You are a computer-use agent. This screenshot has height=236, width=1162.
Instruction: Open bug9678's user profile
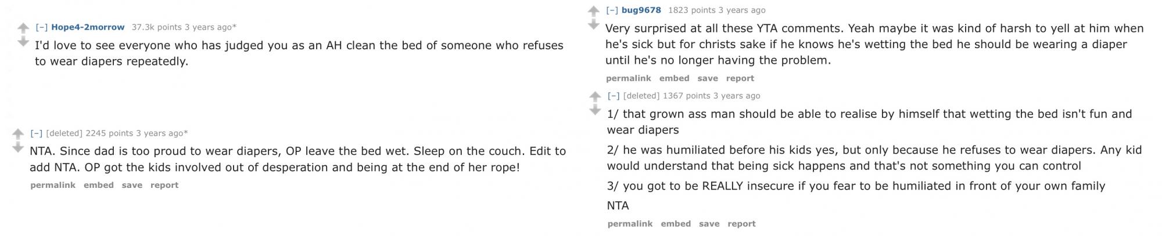tap(641, 10)
